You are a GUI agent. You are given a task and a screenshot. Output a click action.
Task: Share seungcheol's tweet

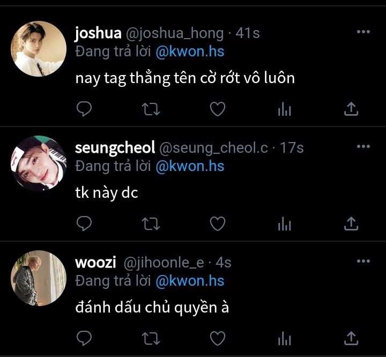tap(351, 224)
